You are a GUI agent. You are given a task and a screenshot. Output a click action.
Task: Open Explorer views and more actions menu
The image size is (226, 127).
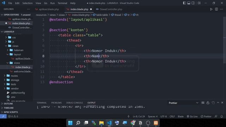click(28, 9)
